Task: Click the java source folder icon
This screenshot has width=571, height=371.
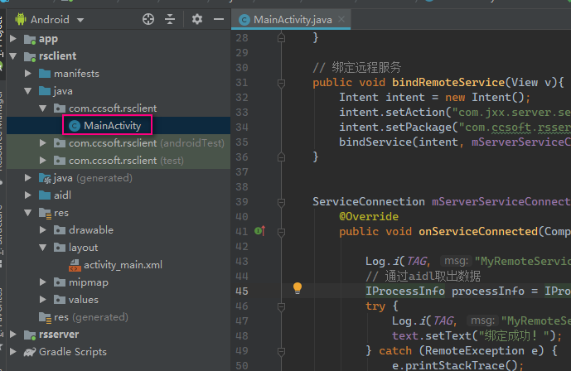Action: pyautogui.click(x=45, y=91)
